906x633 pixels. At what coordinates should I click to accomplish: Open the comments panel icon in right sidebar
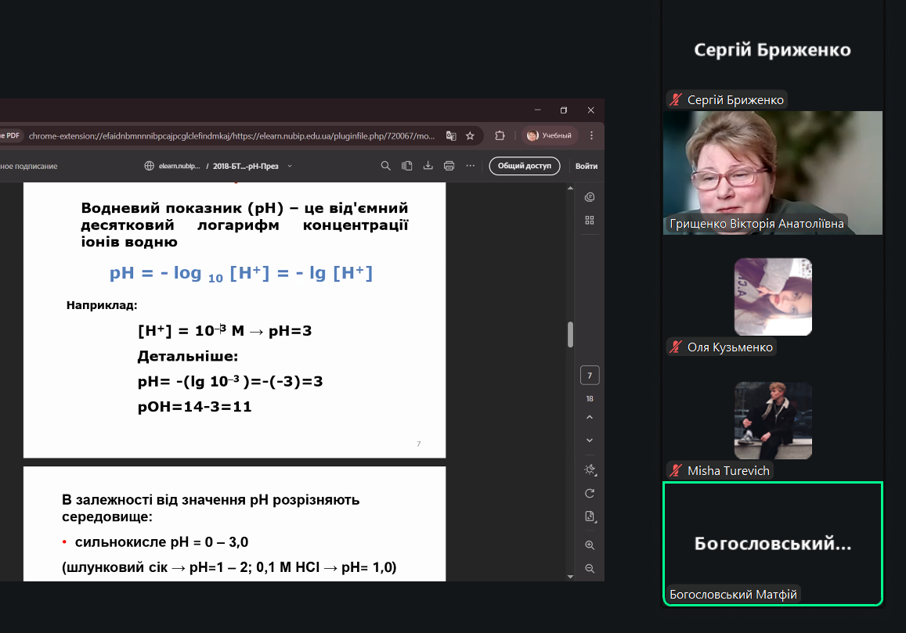tap(590, 197)
